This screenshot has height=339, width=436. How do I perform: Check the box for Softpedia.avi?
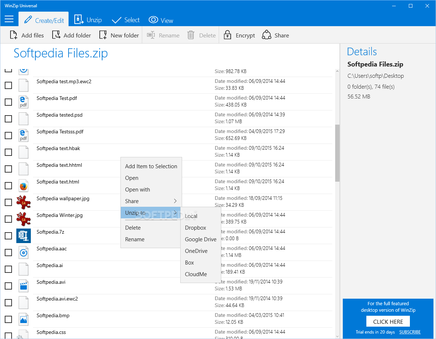[8, 286]
